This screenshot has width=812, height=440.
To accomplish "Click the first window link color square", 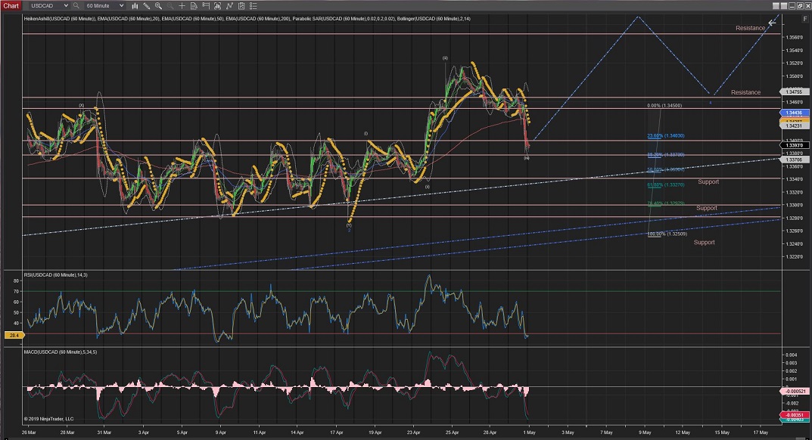I will (x=775, y=6).
